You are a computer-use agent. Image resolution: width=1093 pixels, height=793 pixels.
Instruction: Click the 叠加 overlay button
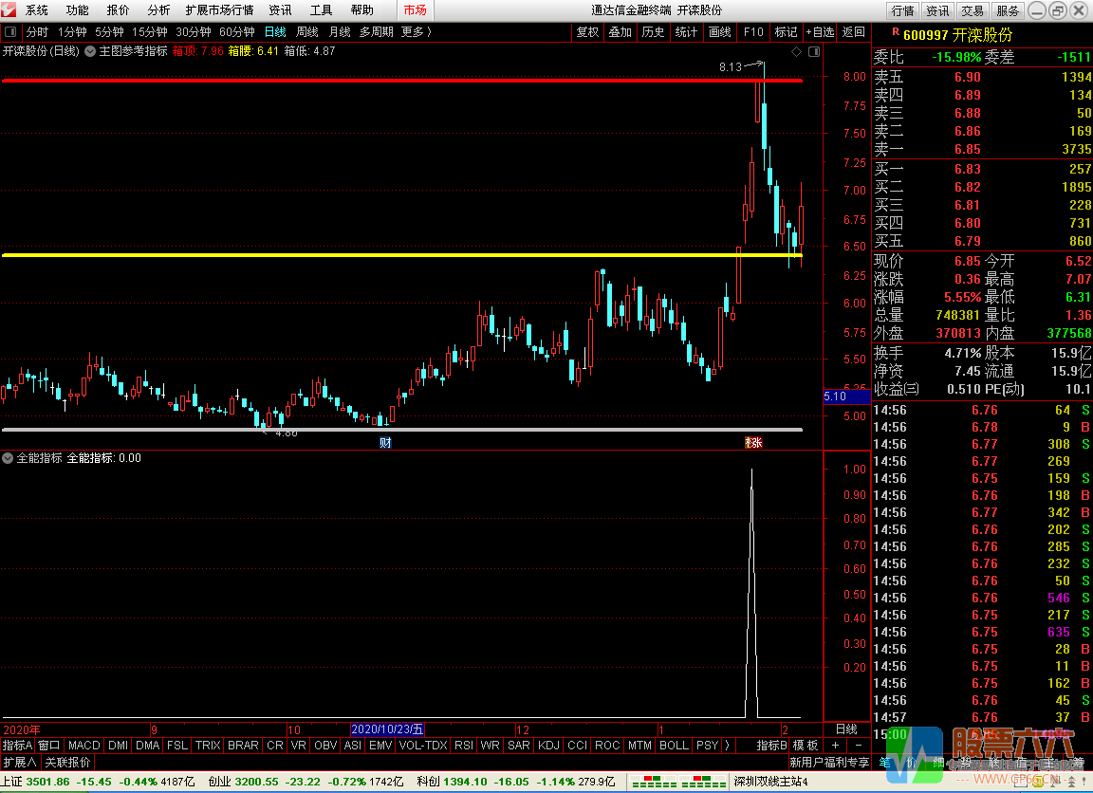point(620,32)
